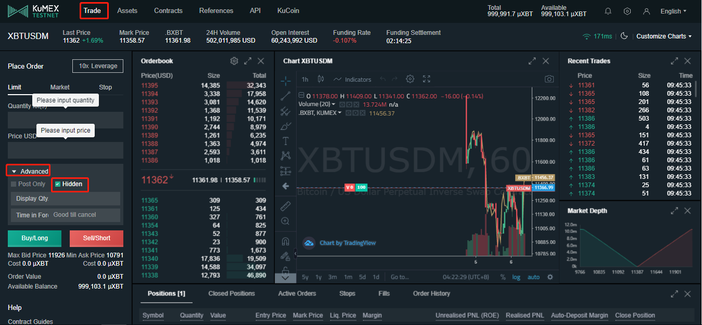Image resolution: width=702 pixels, height=325 pixels.
Task: Click the Buy/Long button
Action: tap(35, 238)
